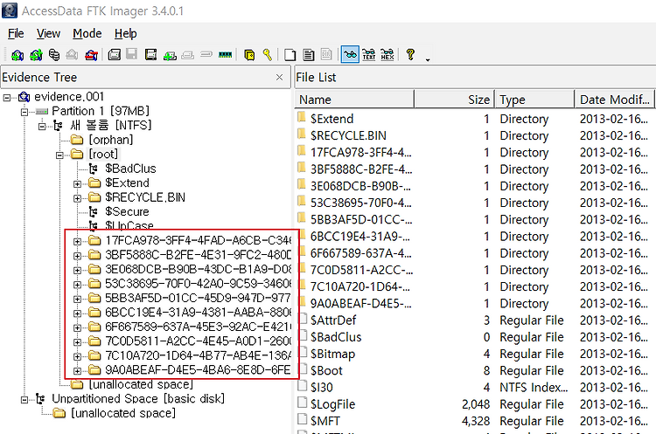Toggle the HEX view mode icon
Image resolution: width=656 pixels, height=434 pixels.
pos(387,55)
